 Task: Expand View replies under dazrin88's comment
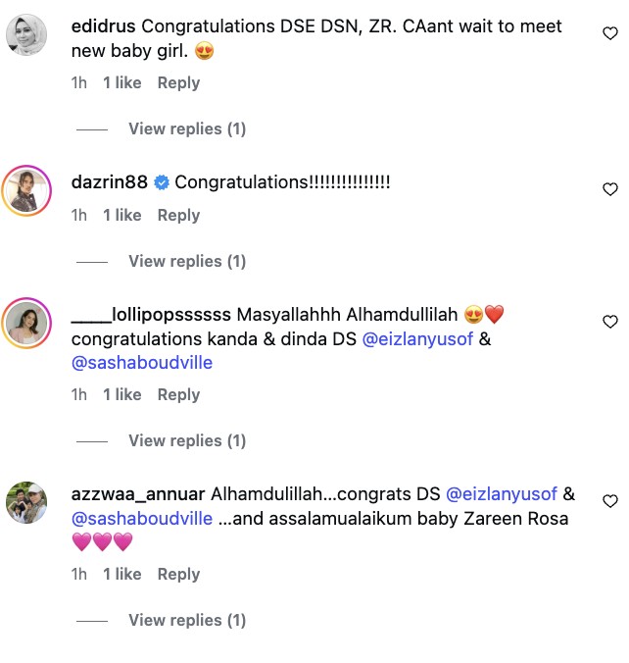[187, 261]
